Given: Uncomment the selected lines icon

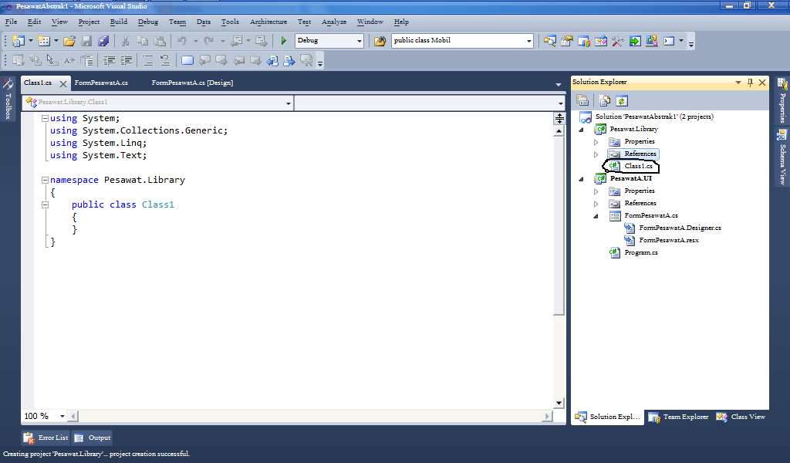Looking at the screenshot, I should click(165, 61).
